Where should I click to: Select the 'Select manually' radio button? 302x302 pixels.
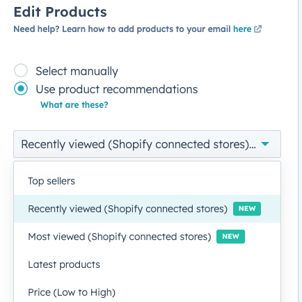[x=21, y=70]
